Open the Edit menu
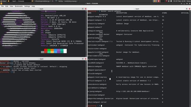The height and width of the screenshot is (107, 191). (x=7, y=6)
